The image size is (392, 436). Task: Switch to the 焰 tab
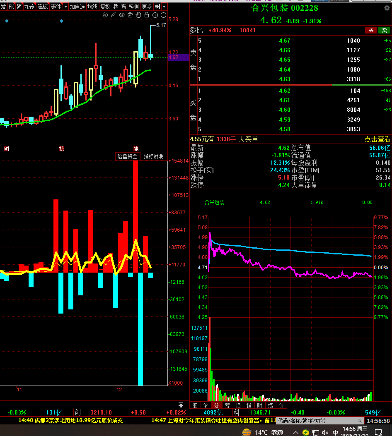238,405
